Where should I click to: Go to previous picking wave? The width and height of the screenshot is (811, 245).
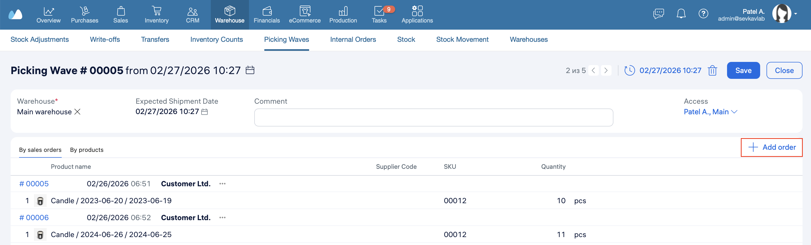(x=594, y=70)
